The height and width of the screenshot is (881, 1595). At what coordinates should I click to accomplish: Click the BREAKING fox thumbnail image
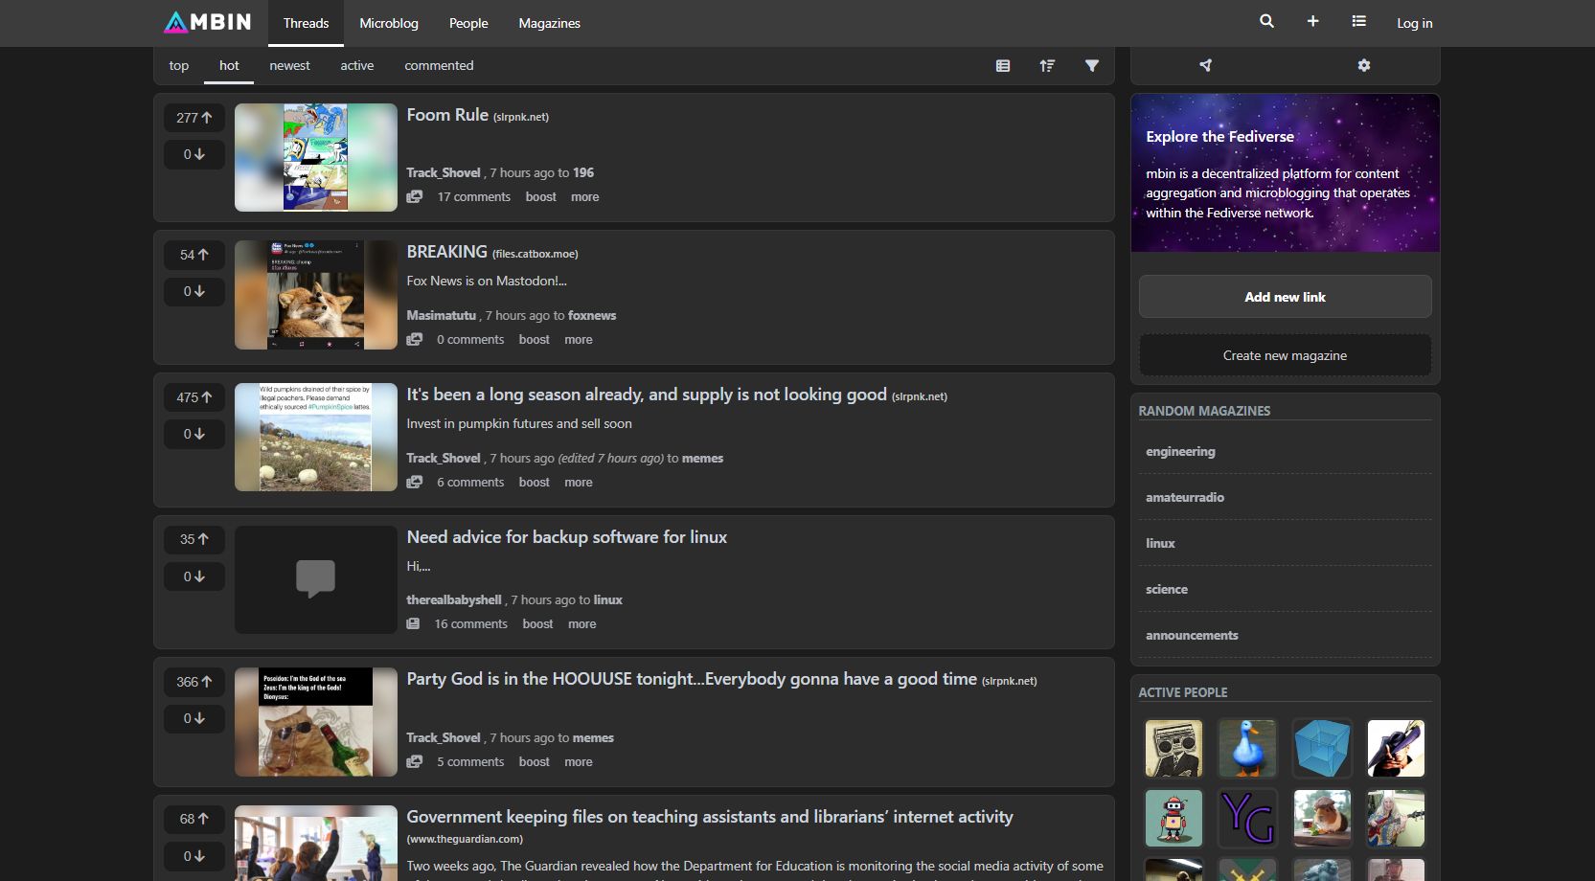click(315, 295)
